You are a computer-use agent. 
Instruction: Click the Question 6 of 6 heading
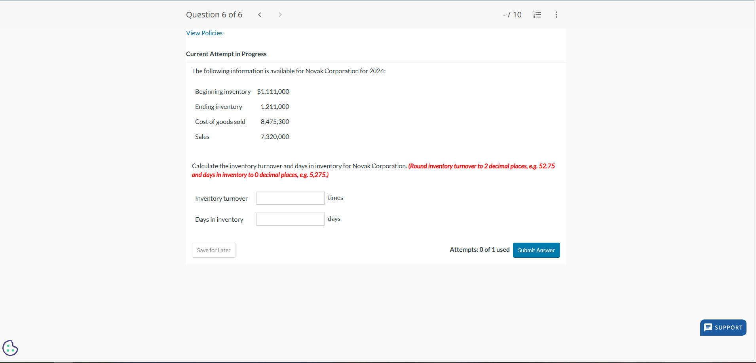214,15
